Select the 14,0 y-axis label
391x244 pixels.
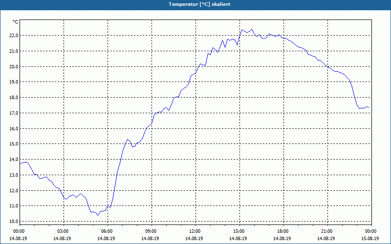[x=14, y=160]
